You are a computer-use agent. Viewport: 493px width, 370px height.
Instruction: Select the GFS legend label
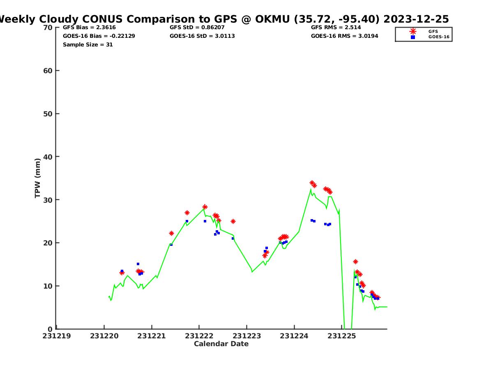click(433, 31)
